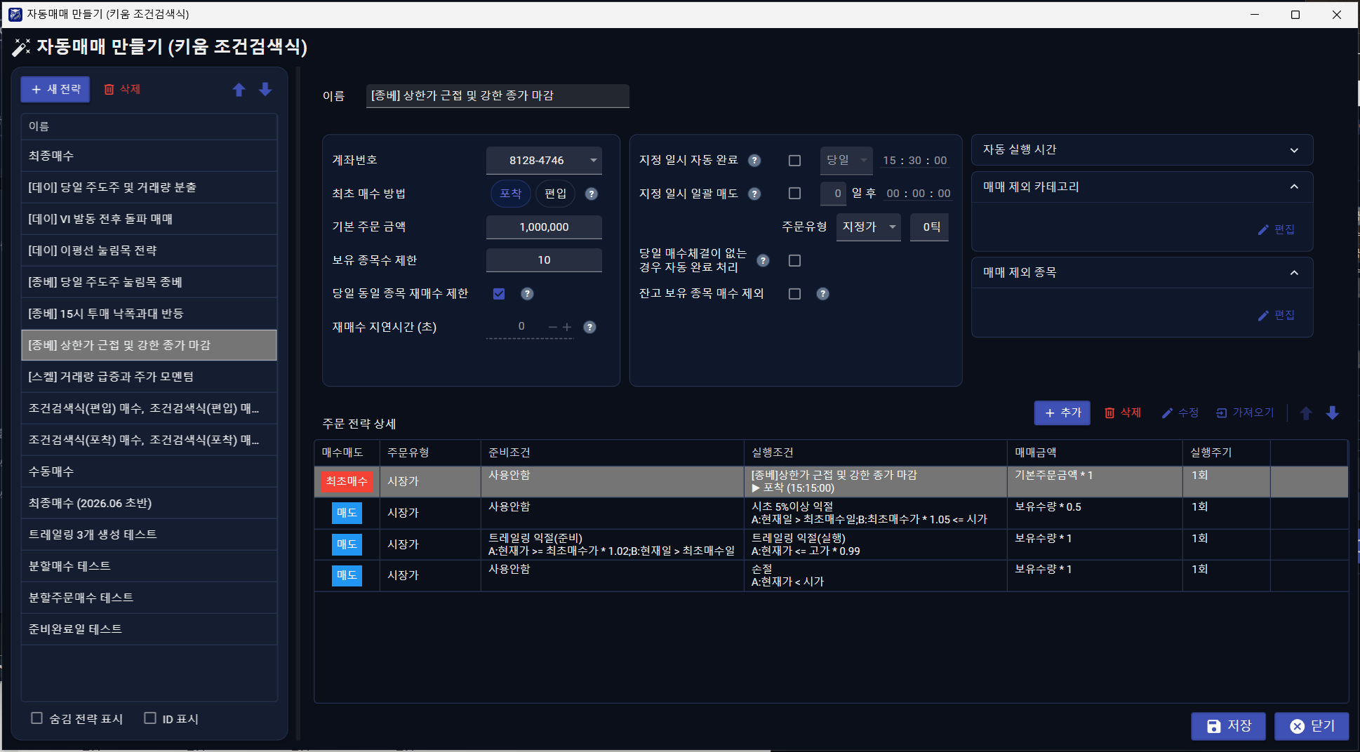Delete selected order strategy row
The height and width of the screenshot is (752, 1360).
(x=1123, y=412)
